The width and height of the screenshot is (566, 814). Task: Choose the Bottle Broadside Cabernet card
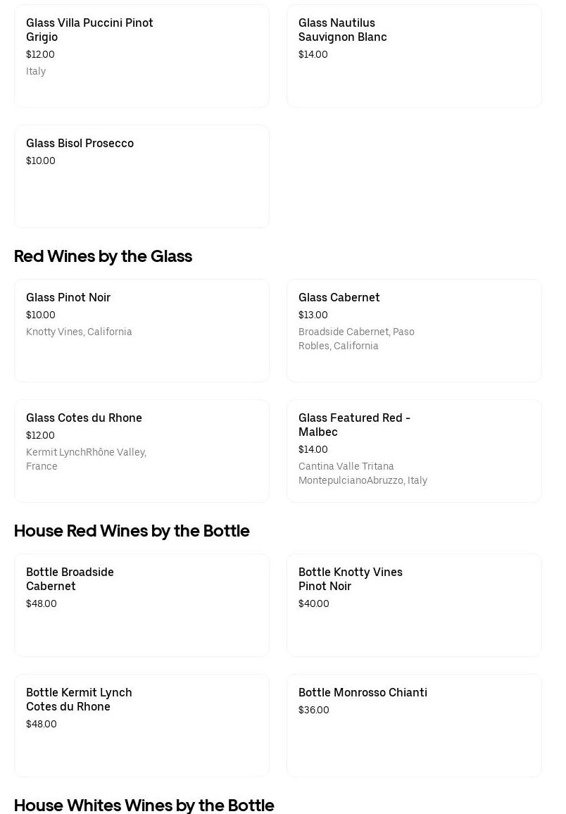[141, 605]
